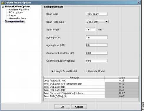Click the Span Fibre Type label

tap(55, 22)
